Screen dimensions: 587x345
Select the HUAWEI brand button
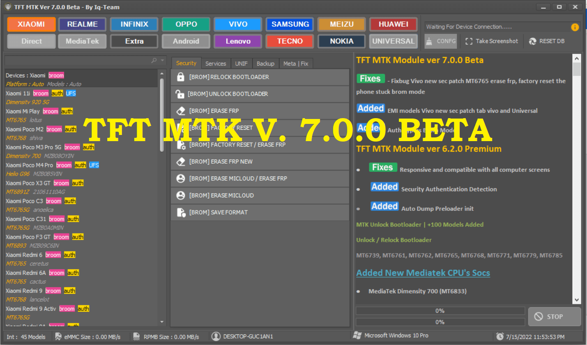pyautogui.click(x=394, y=24)
